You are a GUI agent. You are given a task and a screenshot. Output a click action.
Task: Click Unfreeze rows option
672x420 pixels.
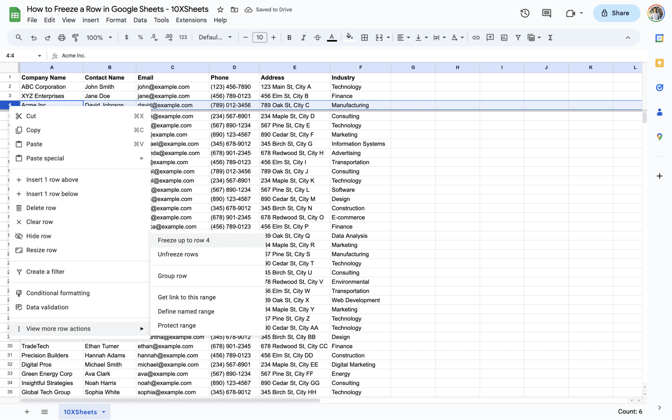pos(178,254)
